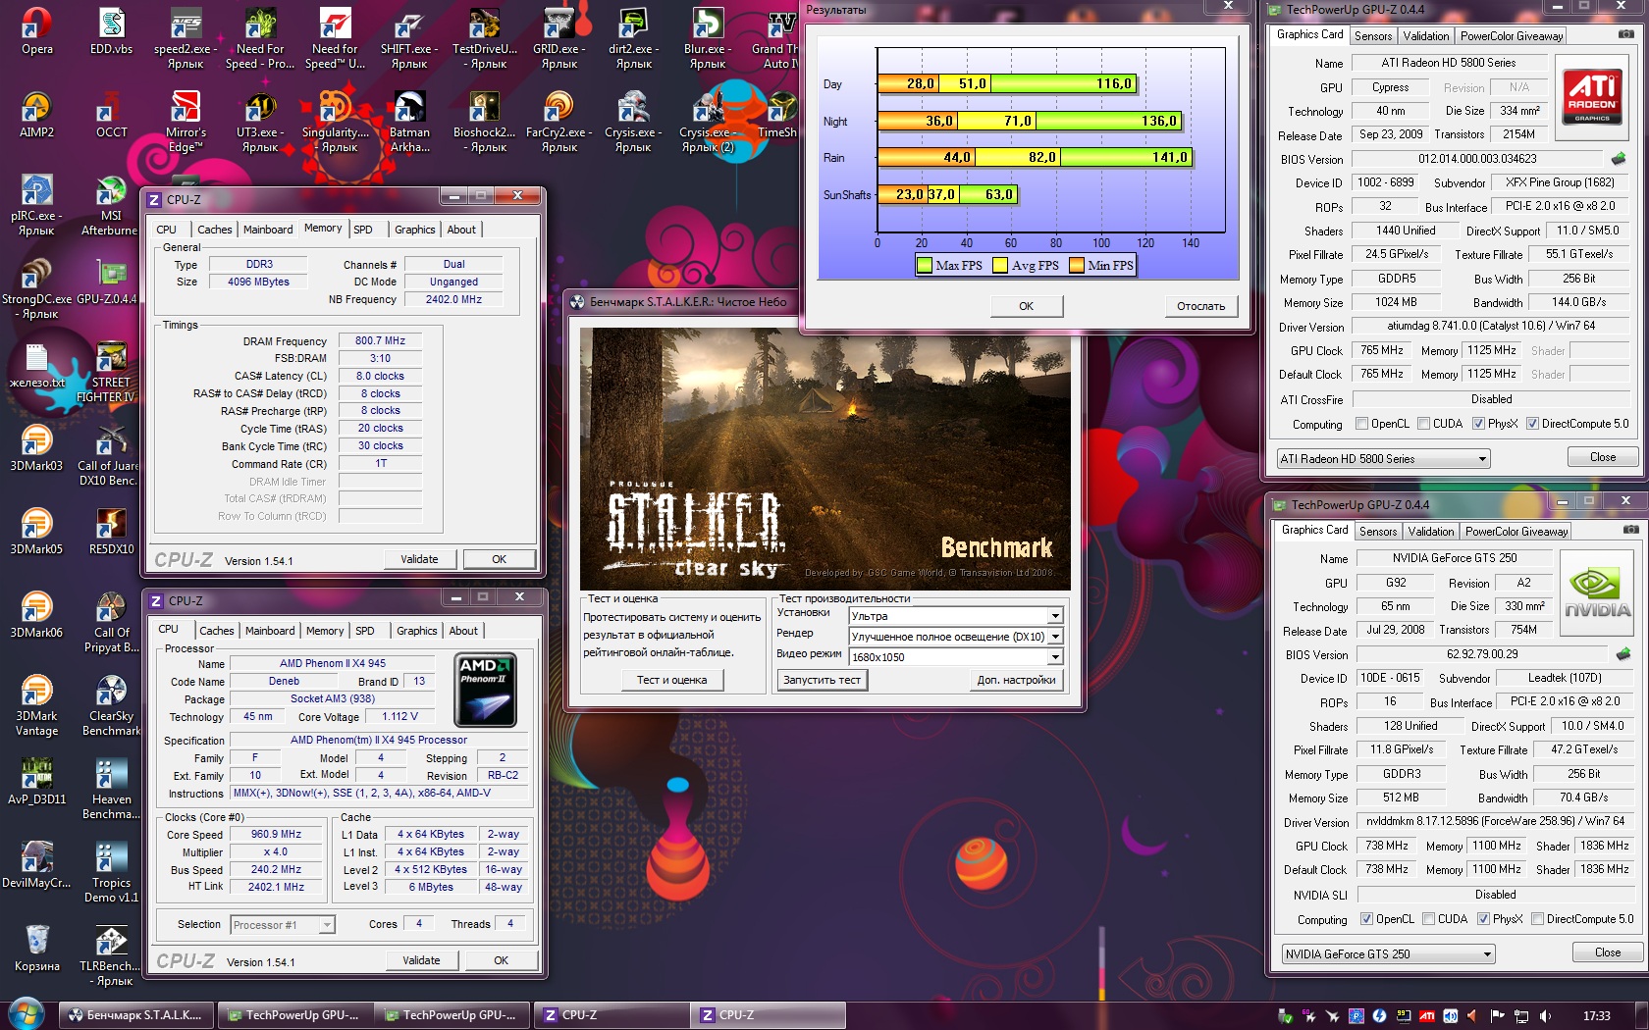Open the Windows Start menu
The height and width of the screenshot is (1030, 1649).
pos(27,1014)
